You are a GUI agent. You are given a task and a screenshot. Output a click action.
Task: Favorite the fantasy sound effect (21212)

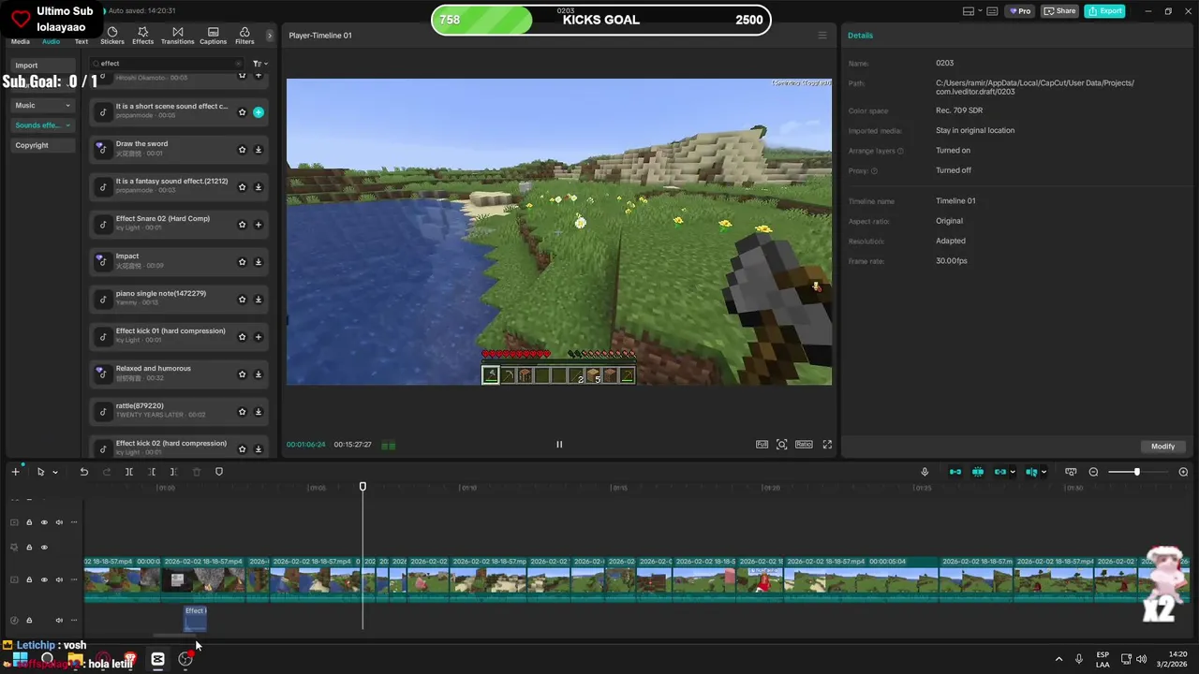[242, 187]
